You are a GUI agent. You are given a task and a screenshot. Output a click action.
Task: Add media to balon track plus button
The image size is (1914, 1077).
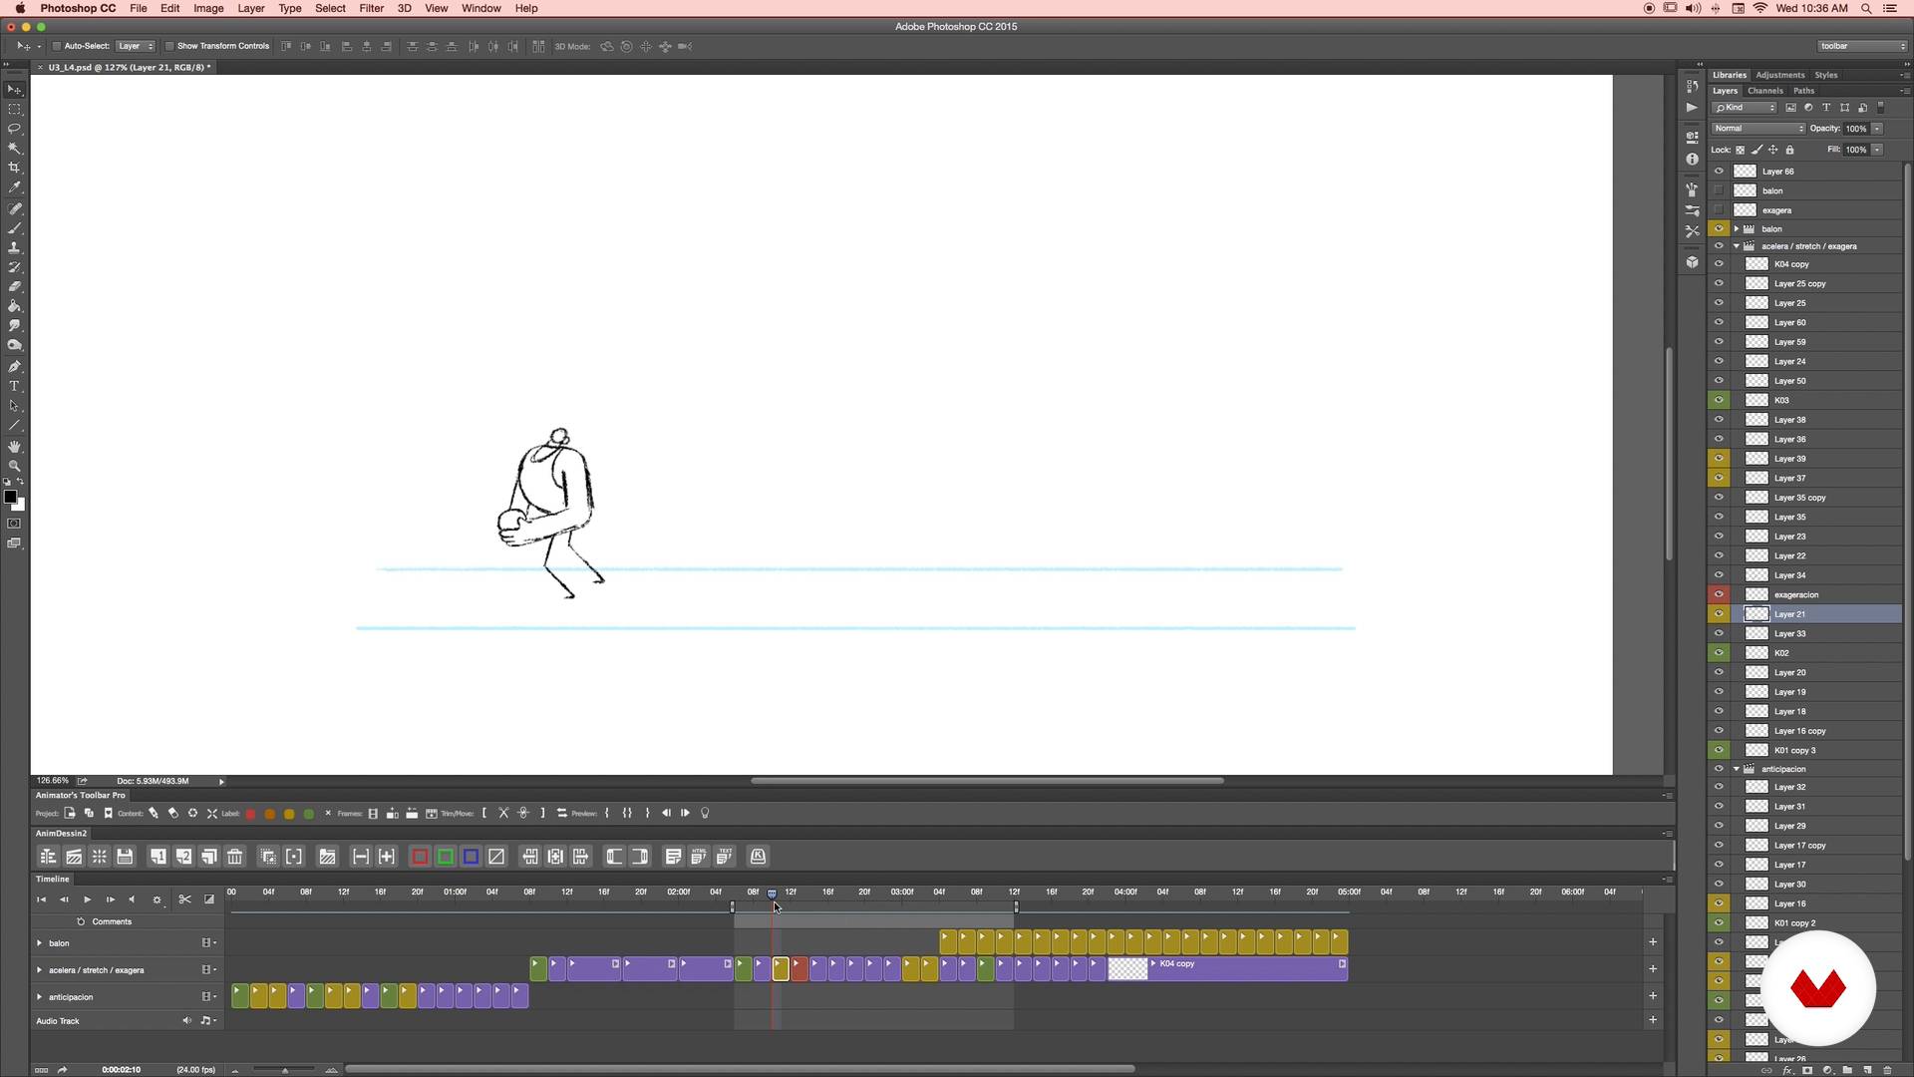[1653, 942]
